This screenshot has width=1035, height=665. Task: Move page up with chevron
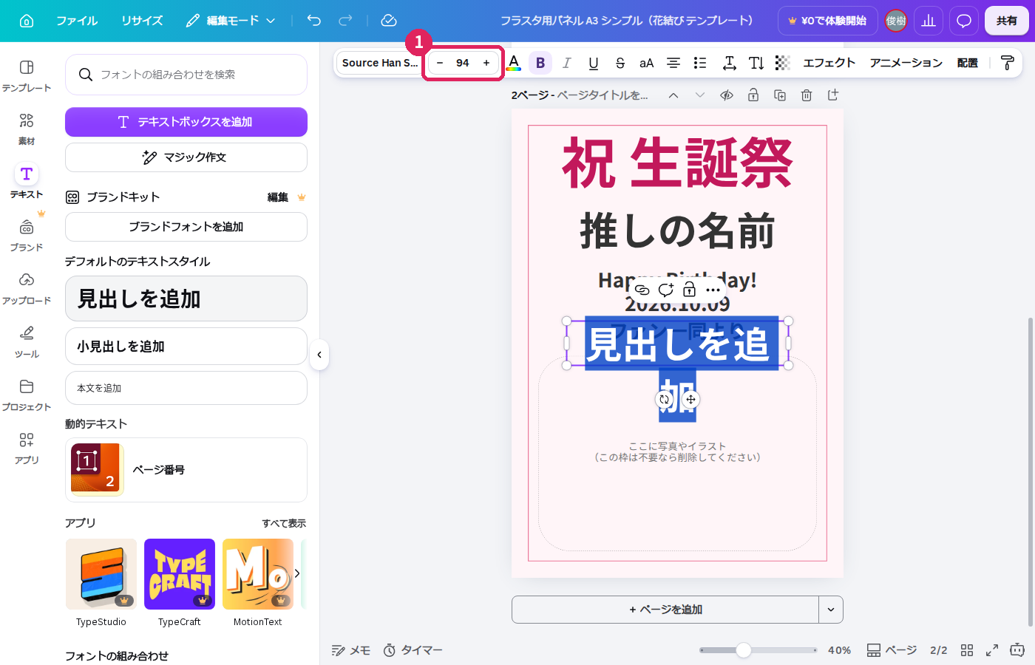pos(673,95)
